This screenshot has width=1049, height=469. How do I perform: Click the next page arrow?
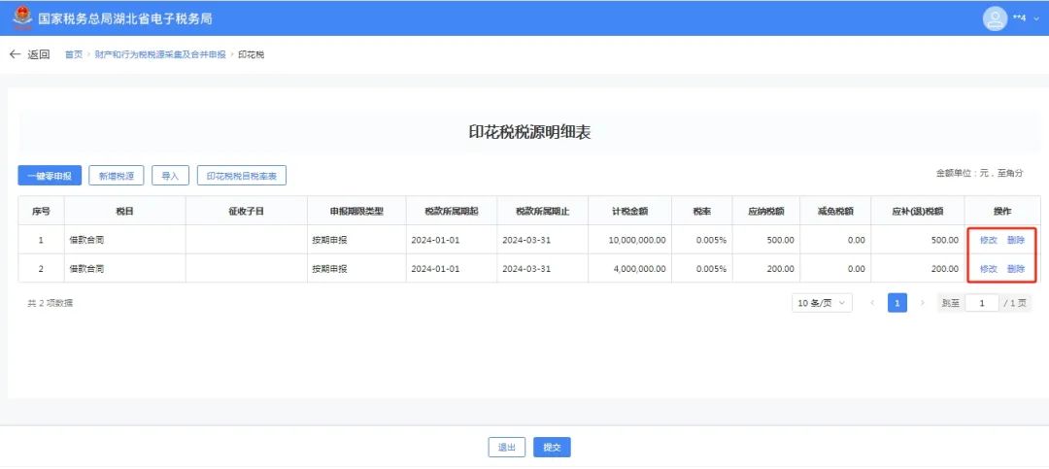(922, 304)
